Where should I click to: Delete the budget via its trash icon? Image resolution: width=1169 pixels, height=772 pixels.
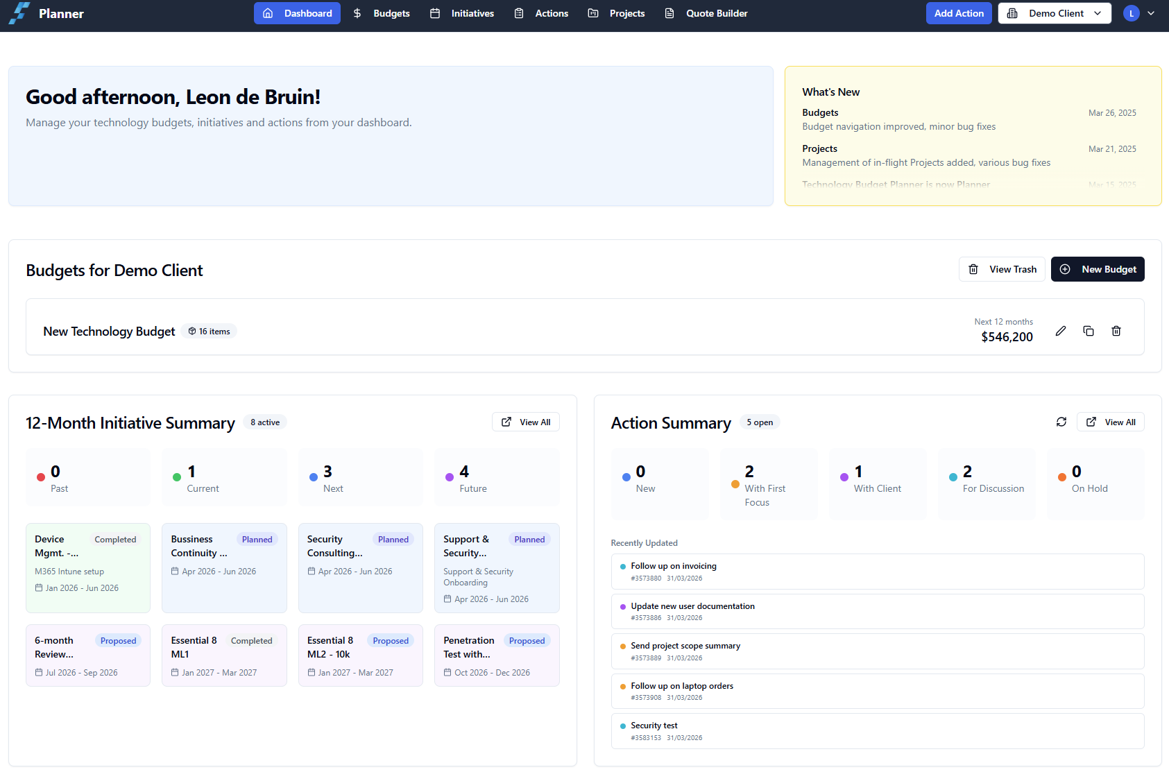pos(1116,331)
